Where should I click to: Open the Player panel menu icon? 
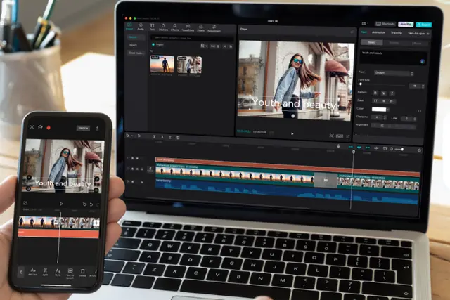click(x=352, y=32)
